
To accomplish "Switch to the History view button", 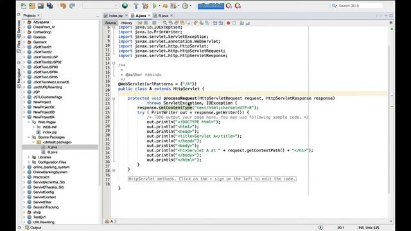I will click(127, 23).
